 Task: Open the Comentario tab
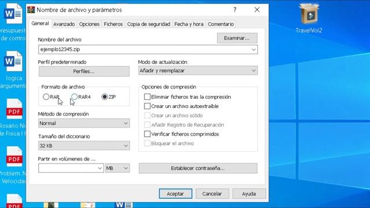pyautogui.click(x=221, y=24)
